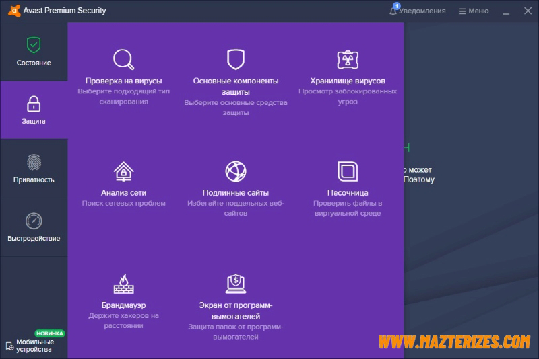Open the Подлинные сайты globe icon

tap(235, 171)
